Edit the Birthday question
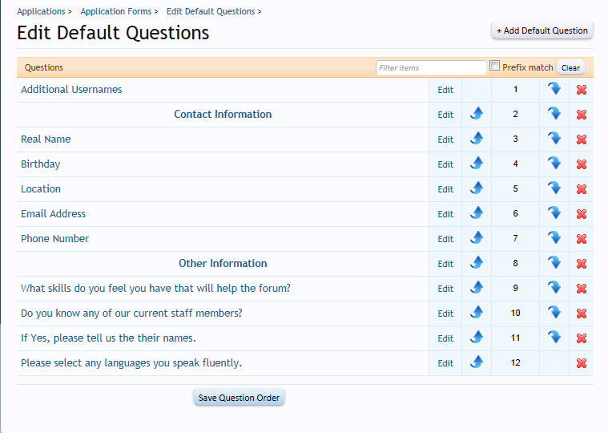608x433 pixels. (x=445, y=164)
